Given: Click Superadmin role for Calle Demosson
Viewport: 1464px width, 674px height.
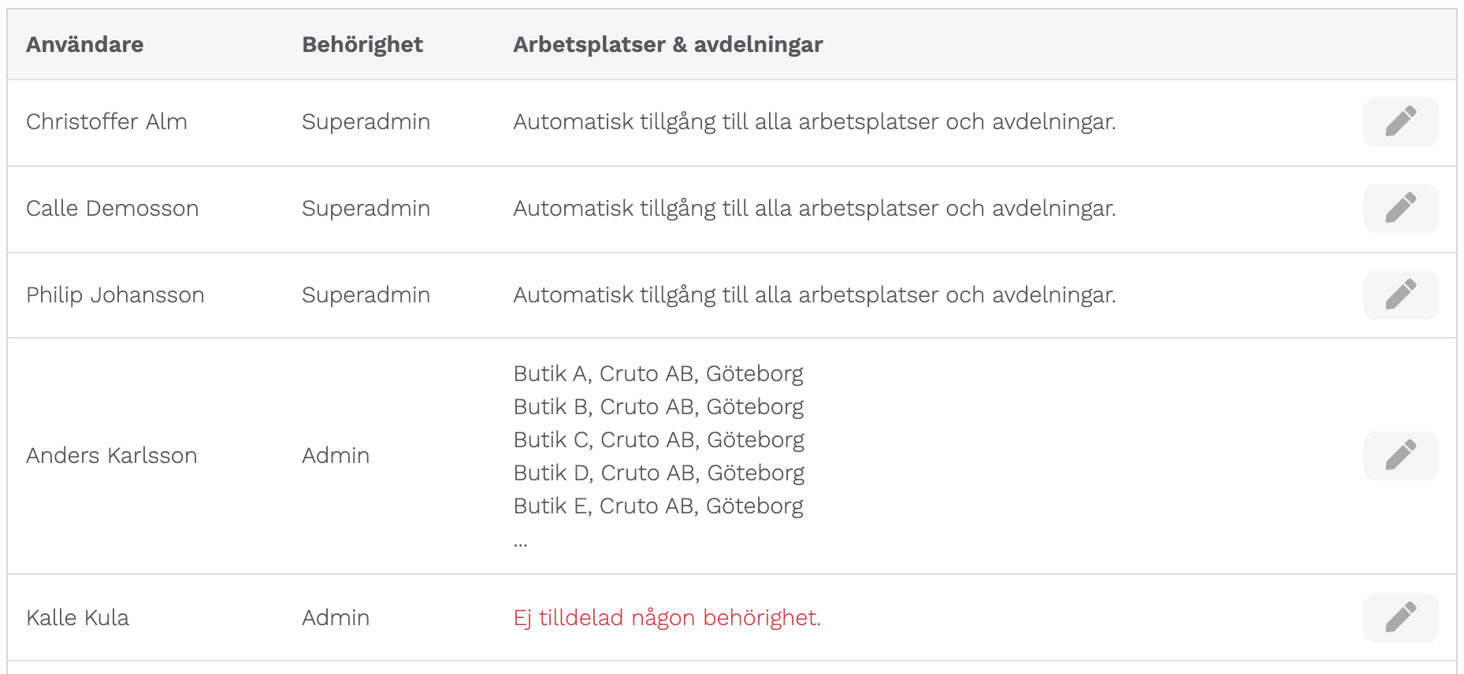Looking at the screenshot, I should [x=366, y=208].
